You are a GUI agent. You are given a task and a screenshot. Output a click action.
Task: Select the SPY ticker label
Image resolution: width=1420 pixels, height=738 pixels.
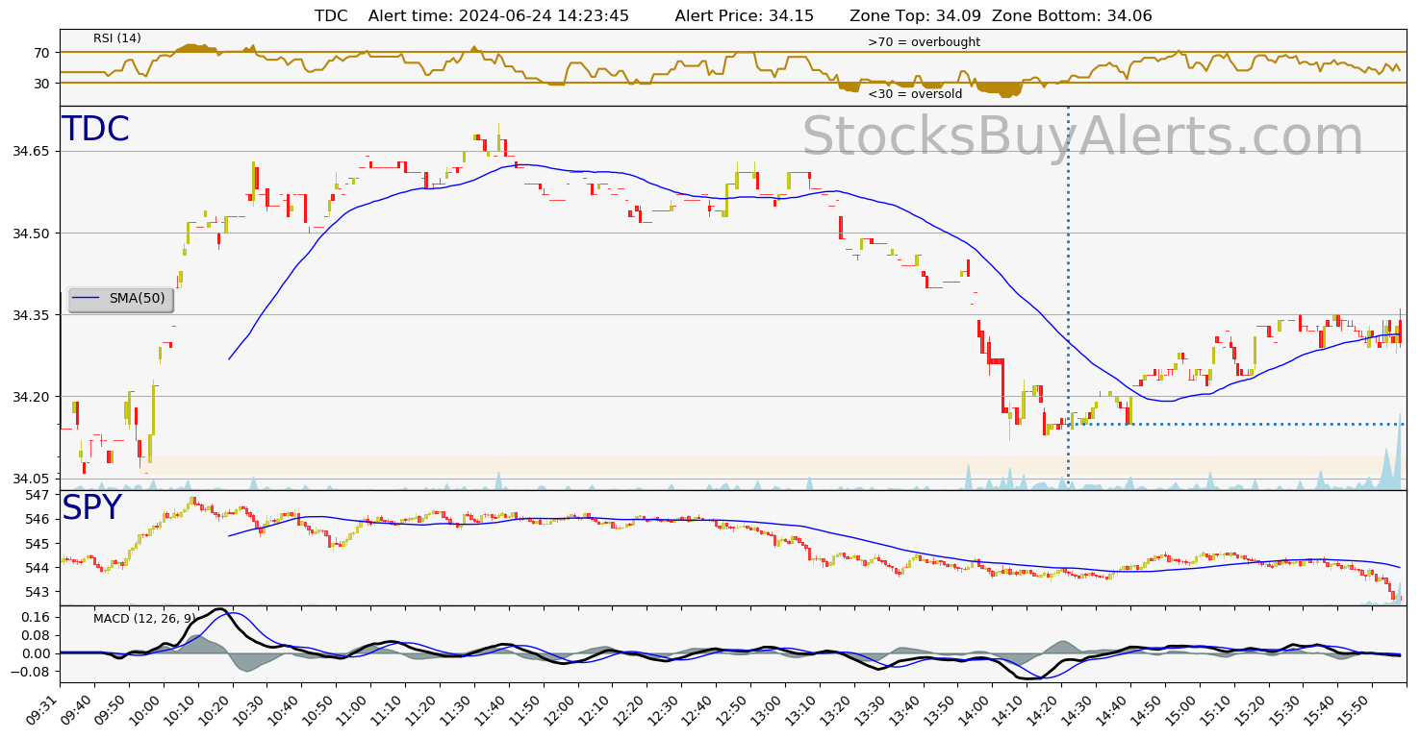pyautogui.click(x=91, y=508)
